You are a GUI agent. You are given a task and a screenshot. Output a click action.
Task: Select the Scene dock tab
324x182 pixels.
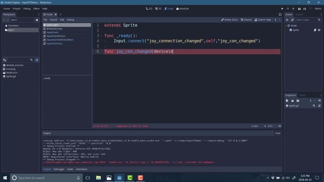click(x=289, y=15)
